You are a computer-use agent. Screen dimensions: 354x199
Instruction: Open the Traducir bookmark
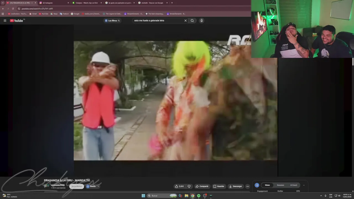tap(64, 14)
